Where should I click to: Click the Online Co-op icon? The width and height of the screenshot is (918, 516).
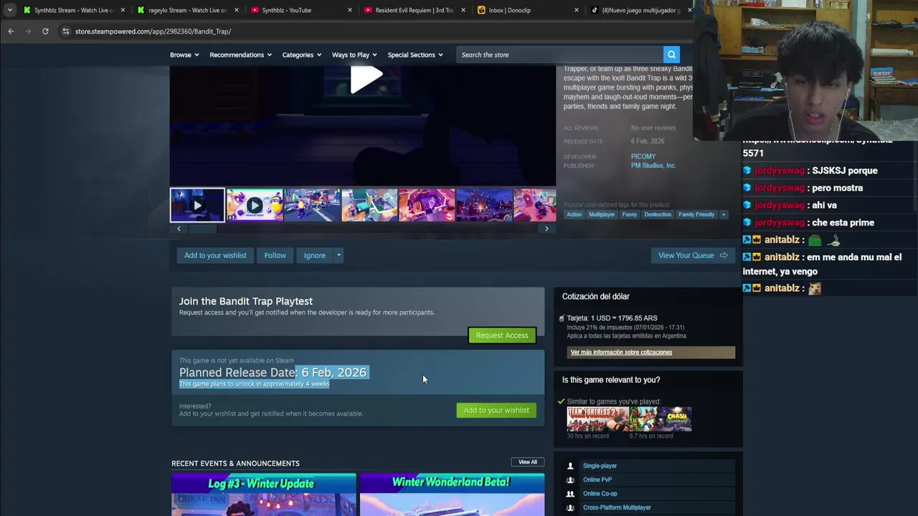[571, 494]
